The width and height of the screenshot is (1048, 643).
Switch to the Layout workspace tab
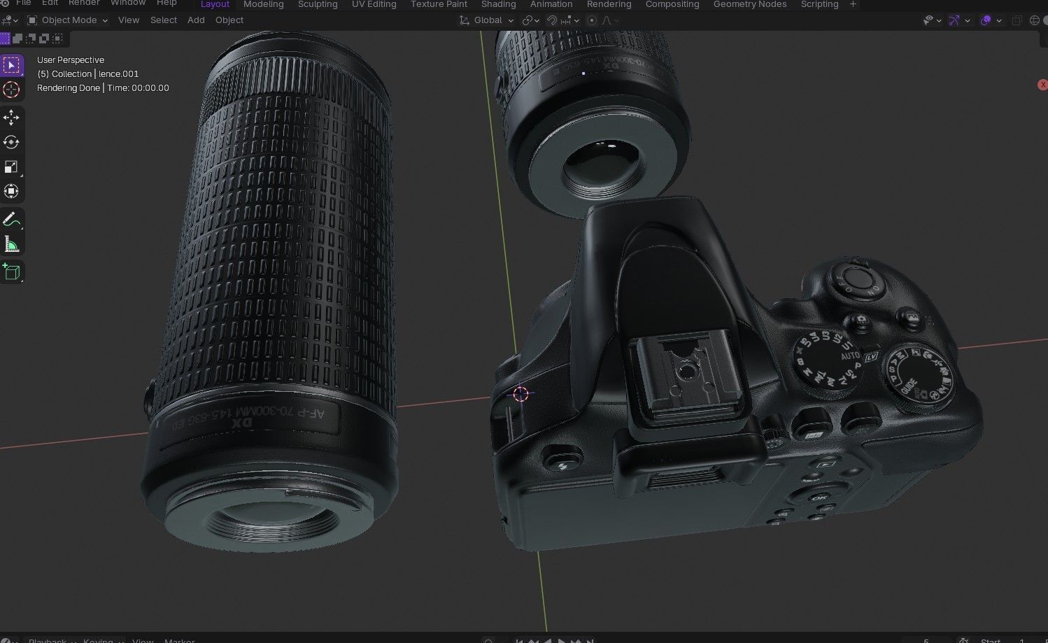click(x=215, y=4)
